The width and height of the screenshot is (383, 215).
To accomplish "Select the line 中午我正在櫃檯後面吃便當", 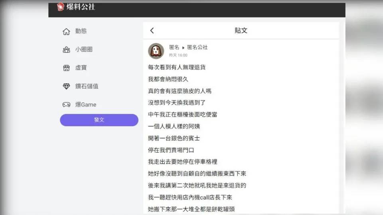I will coord(182,115).
